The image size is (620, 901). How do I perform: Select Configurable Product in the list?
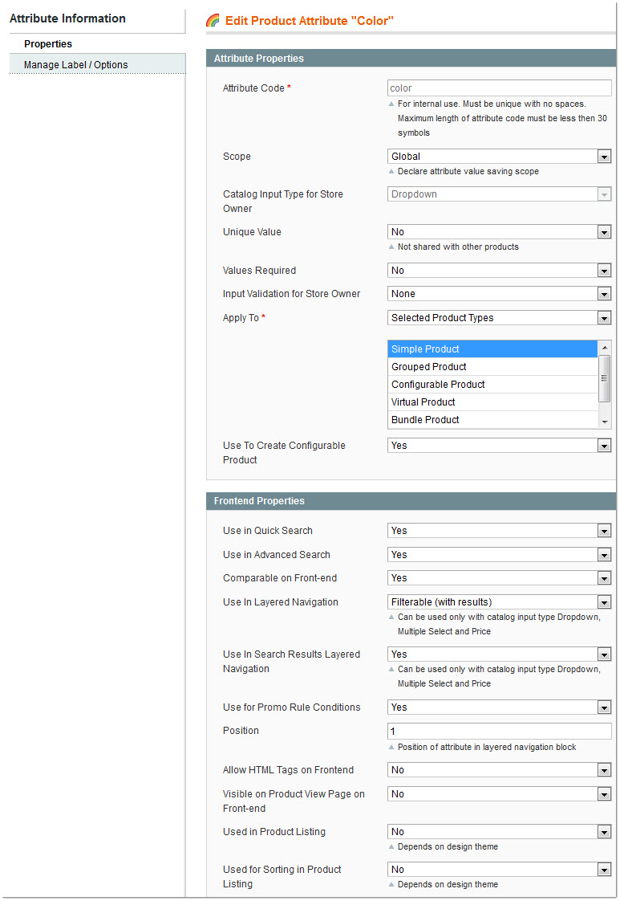point(492,385)
